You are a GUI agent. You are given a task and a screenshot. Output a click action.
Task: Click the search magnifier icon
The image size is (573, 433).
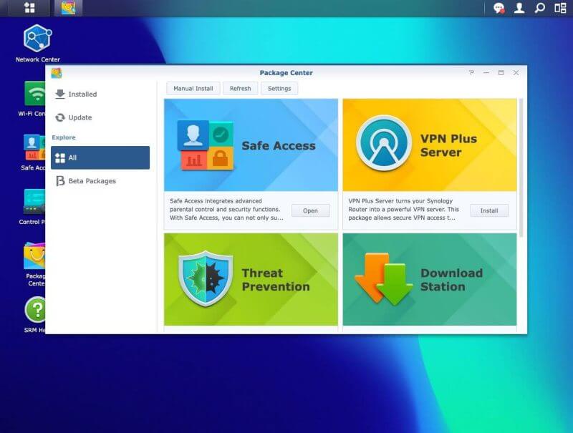(539, 8)
